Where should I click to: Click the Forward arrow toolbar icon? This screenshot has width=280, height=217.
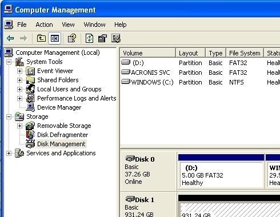pyautogui.click(x=23, y=38)
